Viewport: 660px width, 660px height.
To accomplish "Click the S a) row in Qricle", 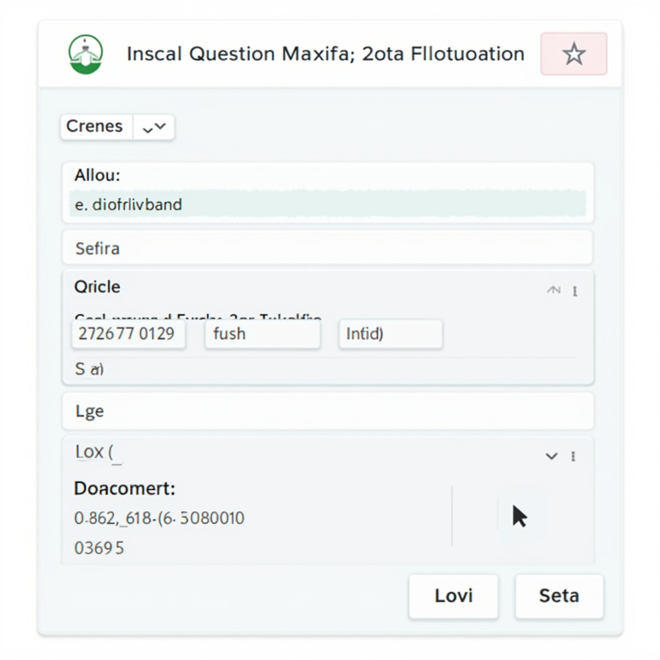I will coord(89,369).
